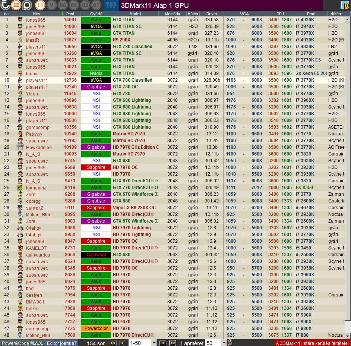The image size is (351, 346).
Task: Select the FX-8350 processor cell
Action: [x=304, y=188]
